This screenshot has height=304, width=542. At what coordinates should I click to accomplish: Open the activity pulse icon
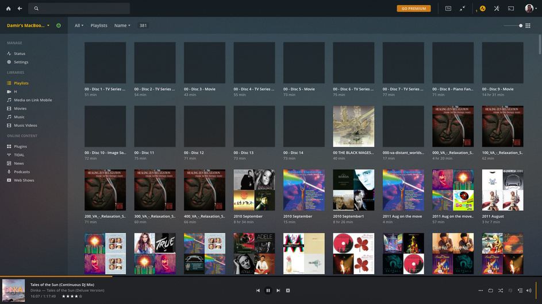pyautogui.click(x=483, y=8)
